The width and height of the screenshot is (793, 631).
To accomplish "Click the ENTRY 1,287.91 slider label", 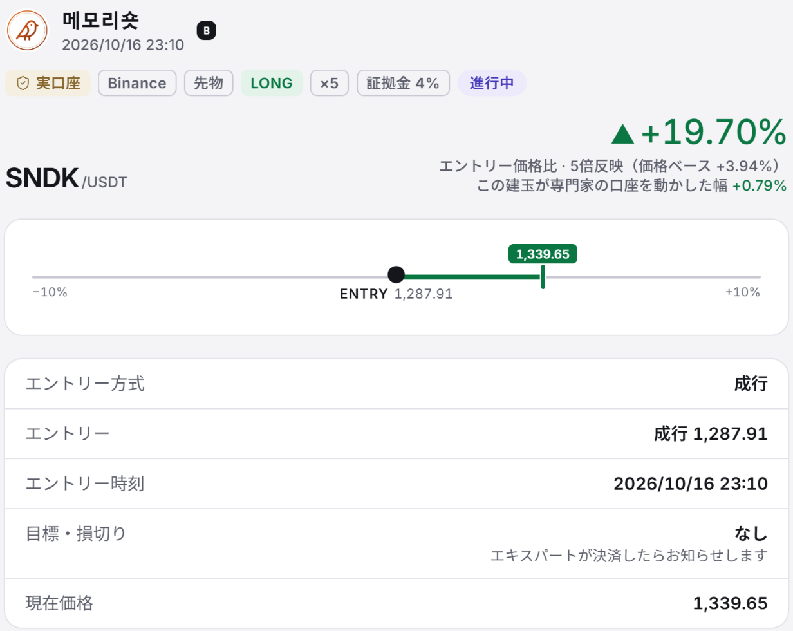I will [397, 294].
